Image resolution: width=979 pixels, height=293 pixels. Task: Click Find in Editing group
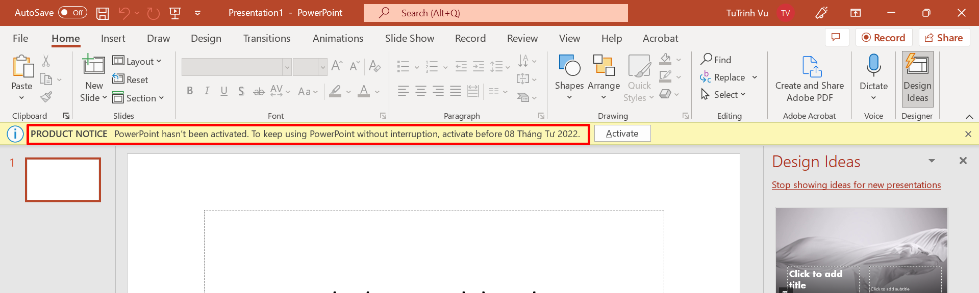tap(716, 60)
